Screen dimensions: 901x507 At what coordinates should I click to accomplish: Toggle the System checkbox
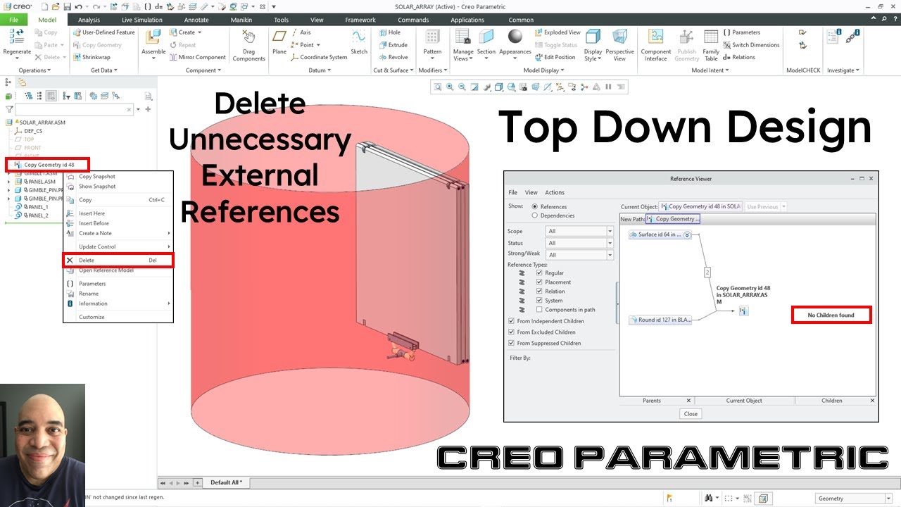pos(539,300)
